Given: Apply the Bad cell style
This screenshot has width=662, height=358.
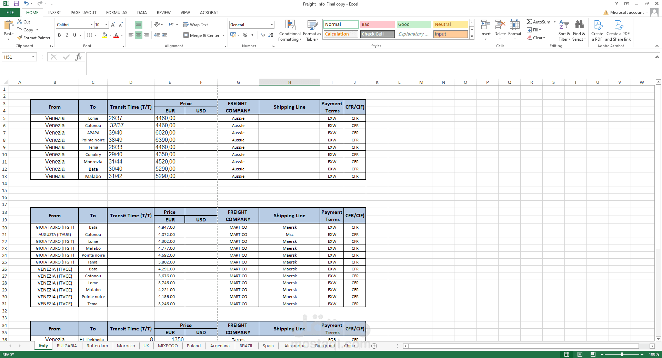Looking at the screenshot, I should [x=378, y=24].
